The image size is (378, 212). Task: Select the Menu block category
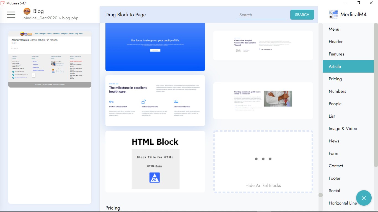click(x=348, y=29)
